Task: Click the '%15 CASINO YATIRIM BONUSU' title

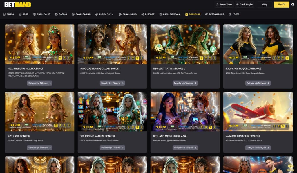Action: (97, 136)
